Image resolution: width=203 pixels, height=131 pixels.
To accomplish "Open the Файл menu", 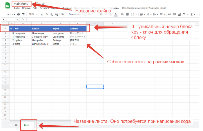I will 16,8.
